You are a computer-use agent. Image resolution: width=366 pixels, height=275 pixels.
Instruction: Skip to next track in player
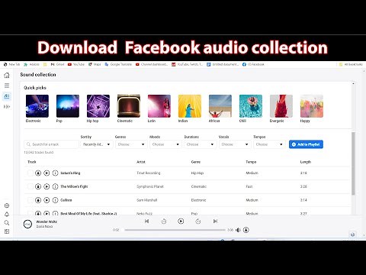coord(215,221)
